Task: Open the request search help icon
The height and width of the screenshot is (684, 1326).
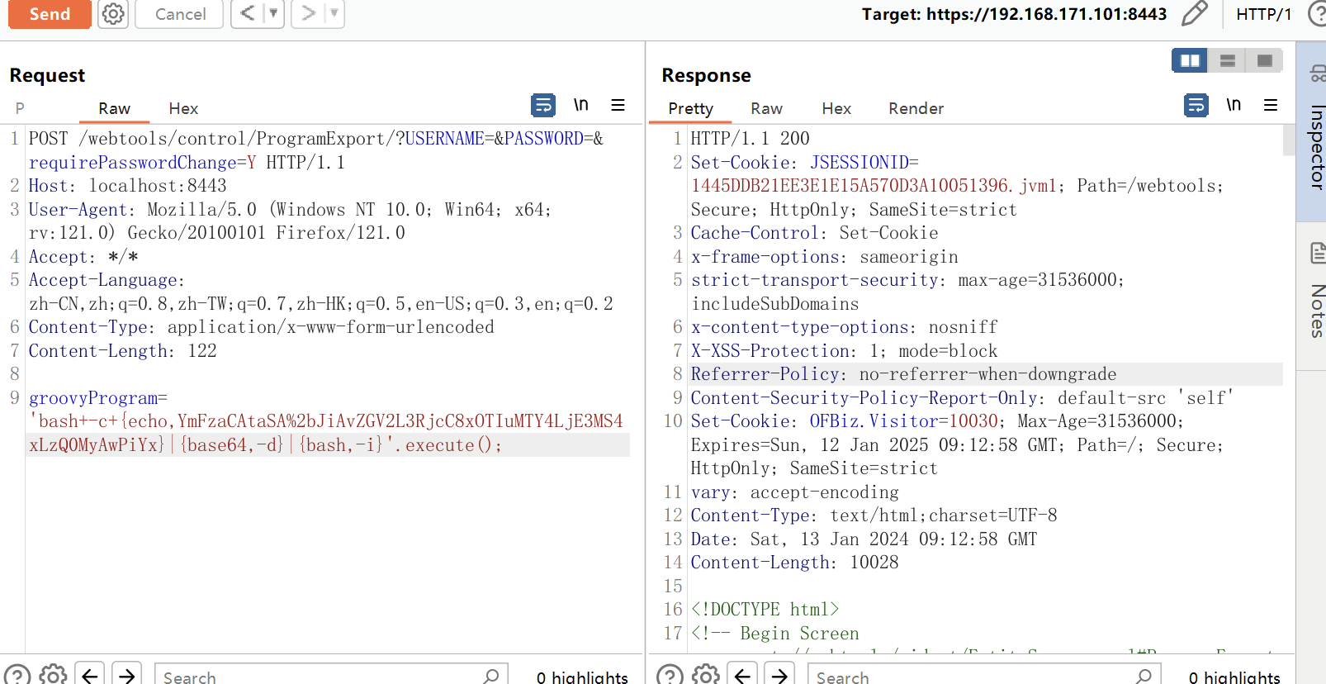Action: coord(17,675)
